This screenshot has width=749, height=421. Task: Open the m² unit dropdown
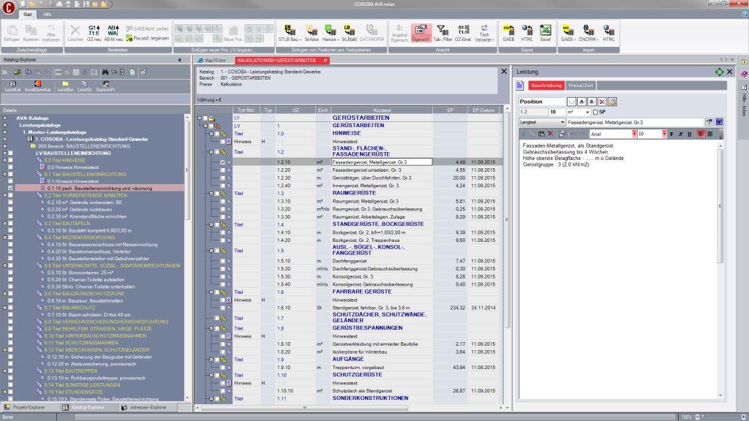tap(587, 112)
